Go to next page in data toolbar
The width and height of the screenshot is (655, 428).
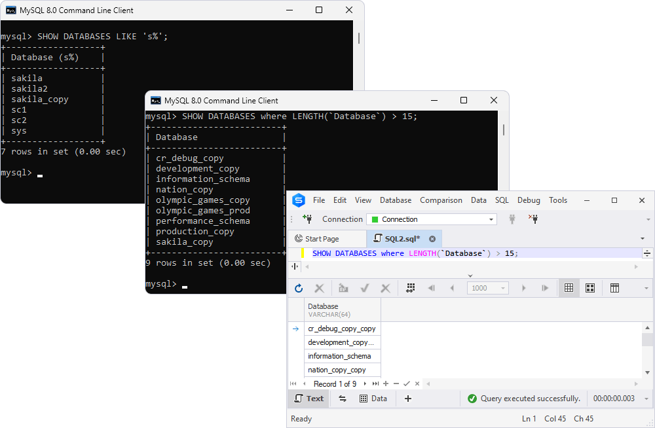pyautogui.click(x=523, y=288)
